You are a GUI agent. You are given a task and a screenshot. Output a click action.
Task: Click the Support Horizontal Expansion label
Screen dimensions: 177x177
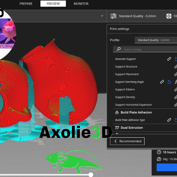(x=133, y=105)
